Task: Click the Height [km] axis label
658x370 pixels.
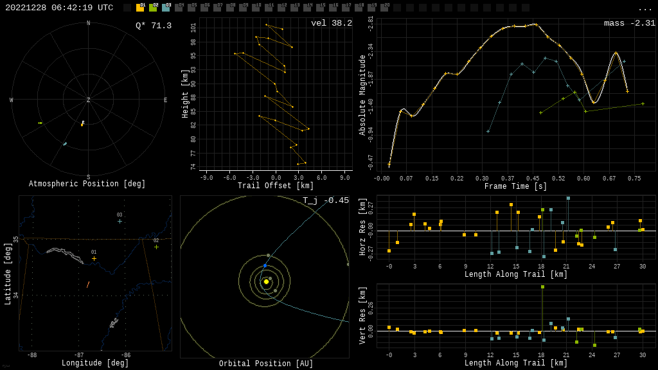Action: pyautogui.click(x=184, y=94)
